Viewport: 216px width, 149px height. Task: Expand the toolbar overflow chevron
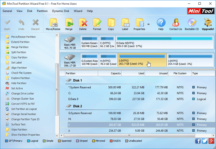coord(148,24)
